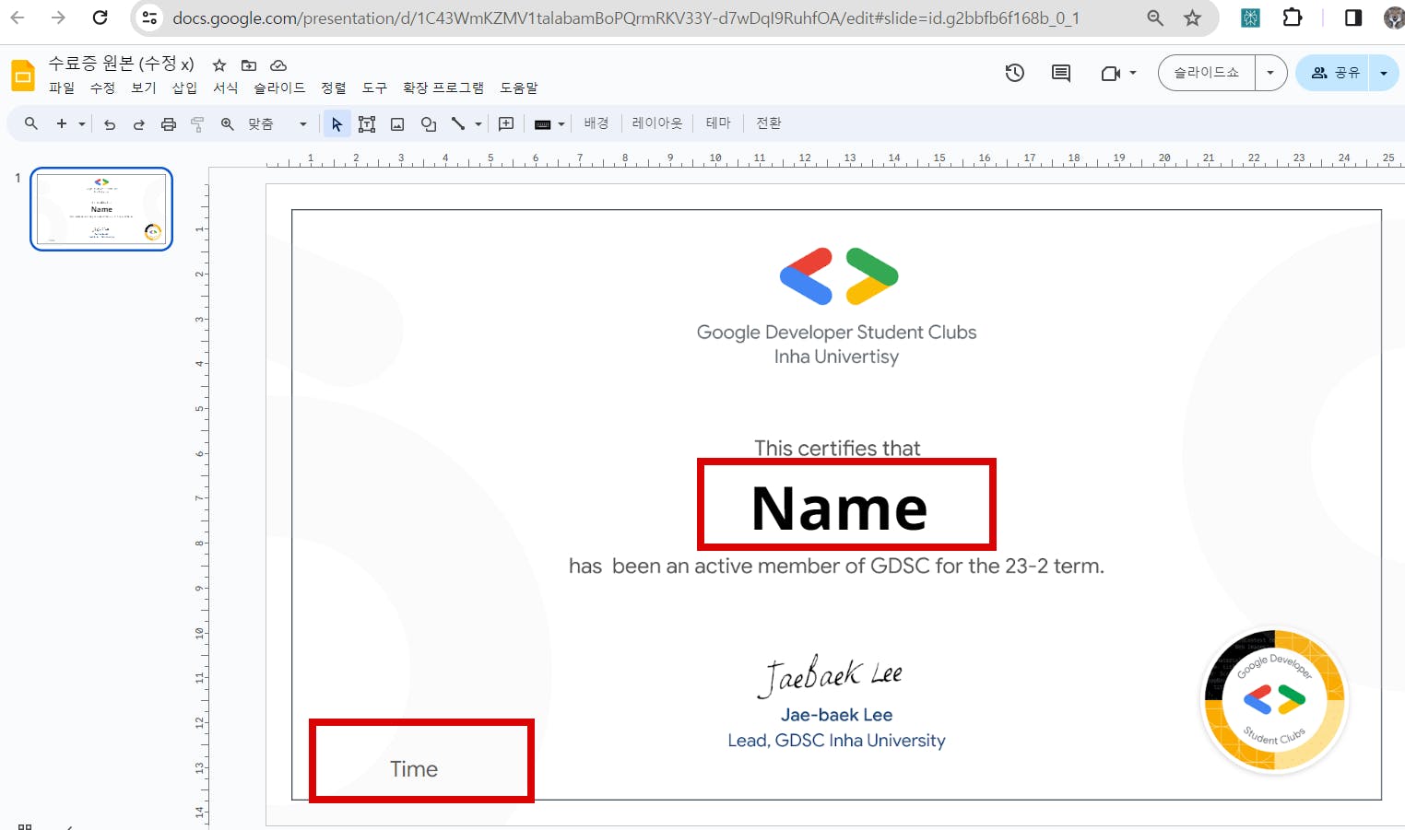This screenshot has height=830, width=1405.
Task: Reload the browser page
Action: coord(100,18)
